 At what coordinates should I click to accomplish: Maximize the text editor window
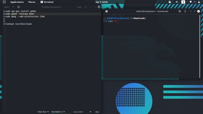pyautogui.click(x=95, y=7)
